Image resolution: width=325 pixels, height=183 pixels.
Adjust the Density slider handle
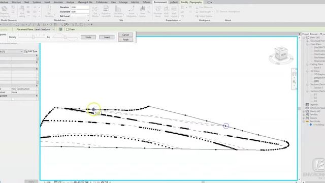click(x=33, y=37)
